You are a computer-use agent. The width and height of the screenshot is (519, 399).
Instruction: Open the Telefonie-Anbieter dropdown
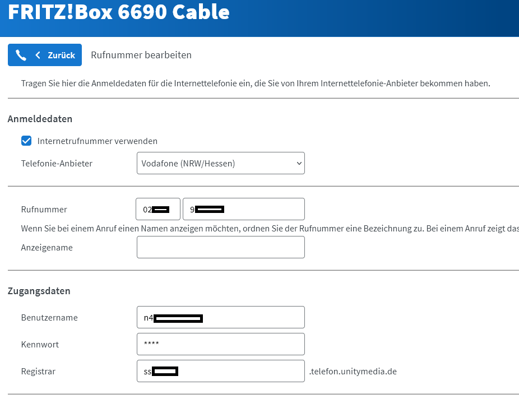[221, 163]
